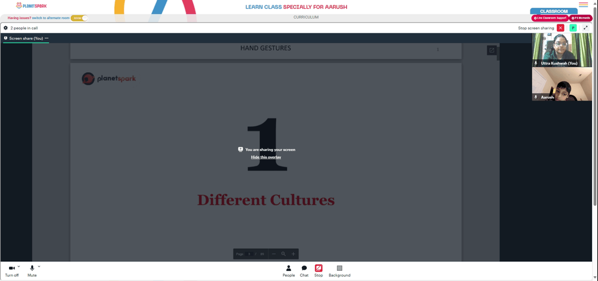Mute the microphone
Image resolution: width=598 pixels, height=281 pixels.
pyautogui.click(x=32, y=270)
